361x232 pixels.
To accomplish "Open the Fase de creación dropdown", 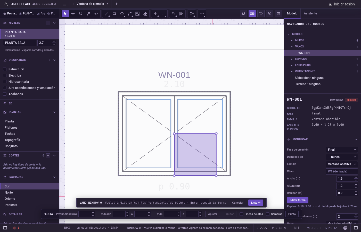I will click(x=342, y=150).
